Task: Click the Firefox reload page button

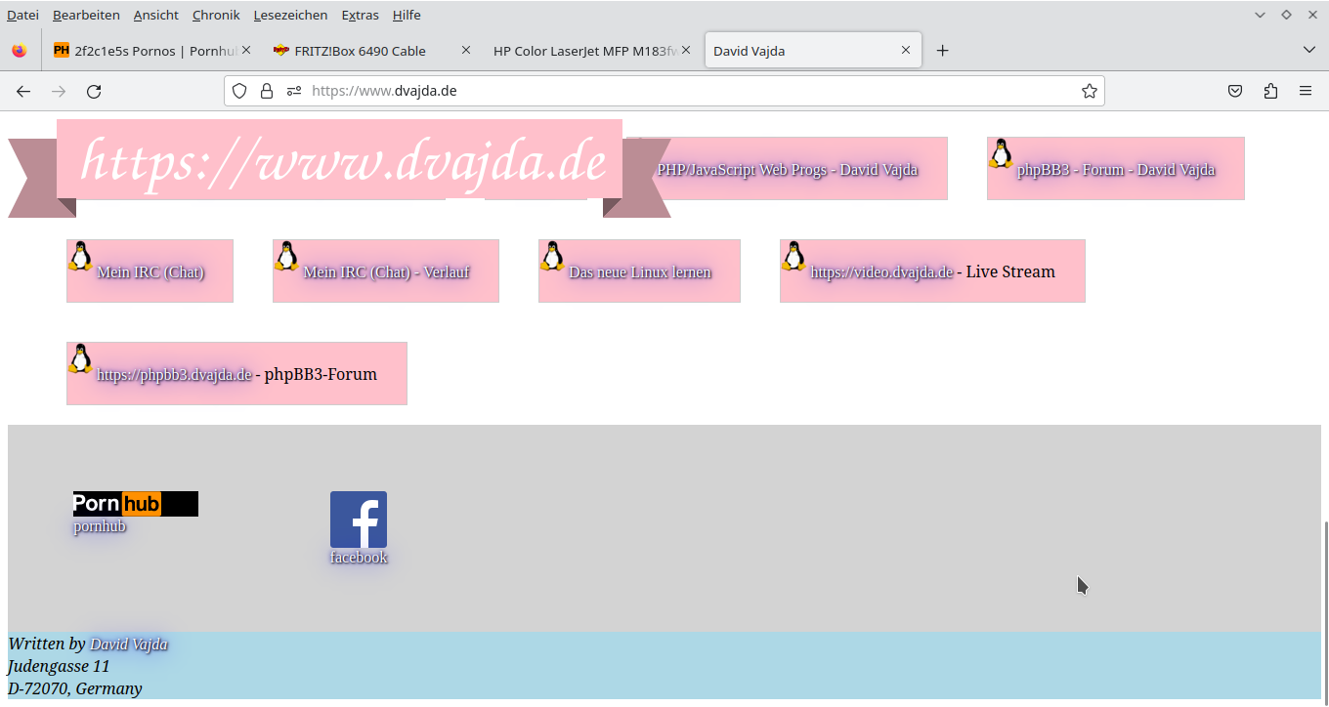Action: (x=94, y=91)
